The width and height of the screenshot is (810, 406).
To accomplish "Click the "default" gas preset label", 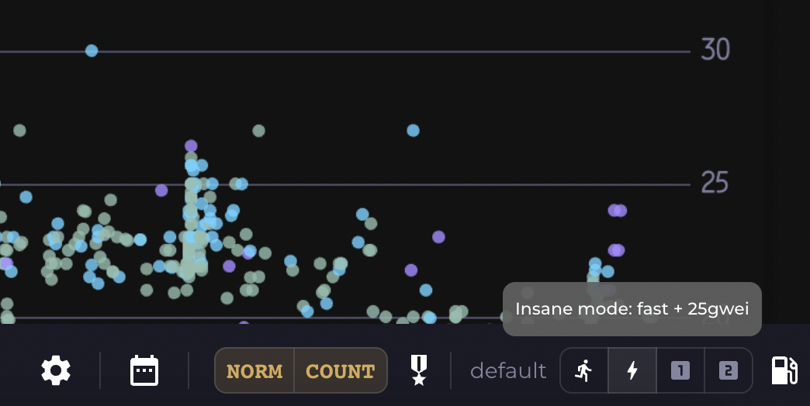I will tap(508, 371).
